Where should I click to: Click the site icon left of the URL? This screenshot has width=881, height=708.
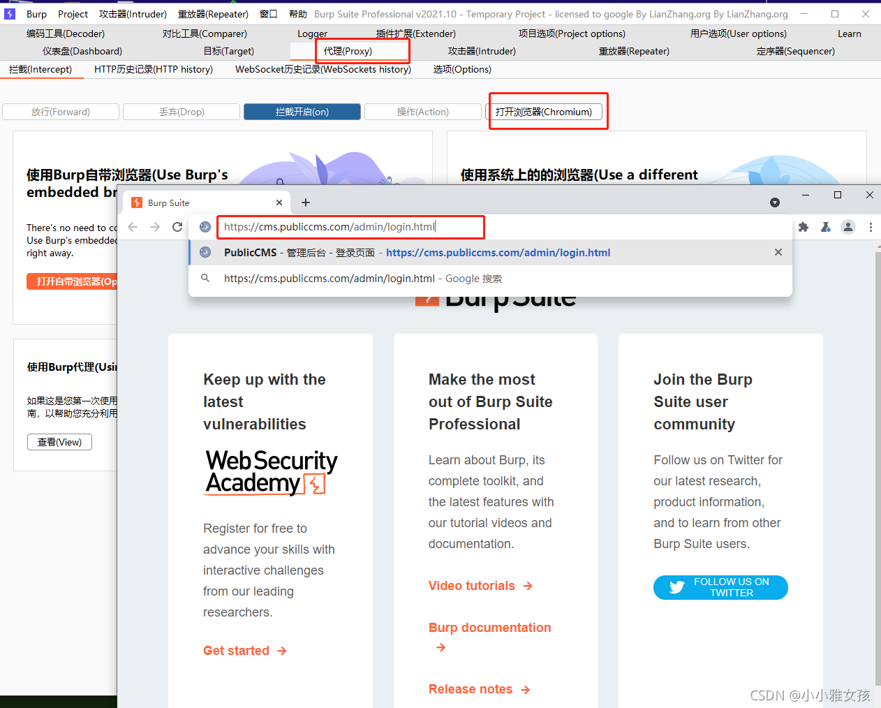point(205,227)
